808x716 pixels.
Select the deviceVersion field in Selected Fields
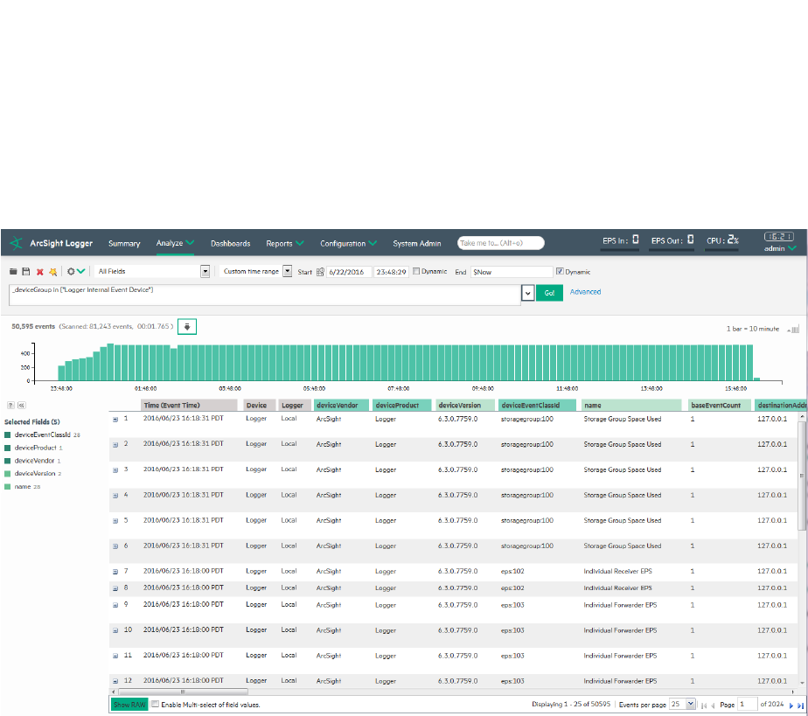tap(34, 473)
